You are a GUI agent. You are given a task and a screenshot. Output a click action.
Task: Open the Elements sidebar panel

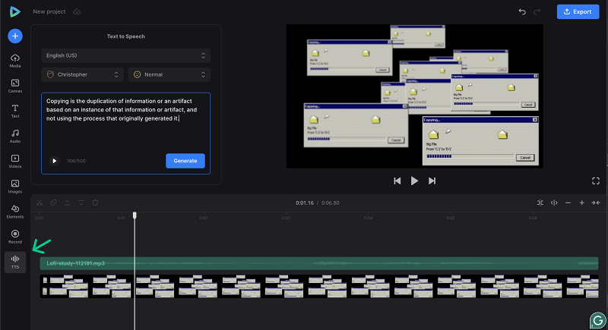click(15, 212)
